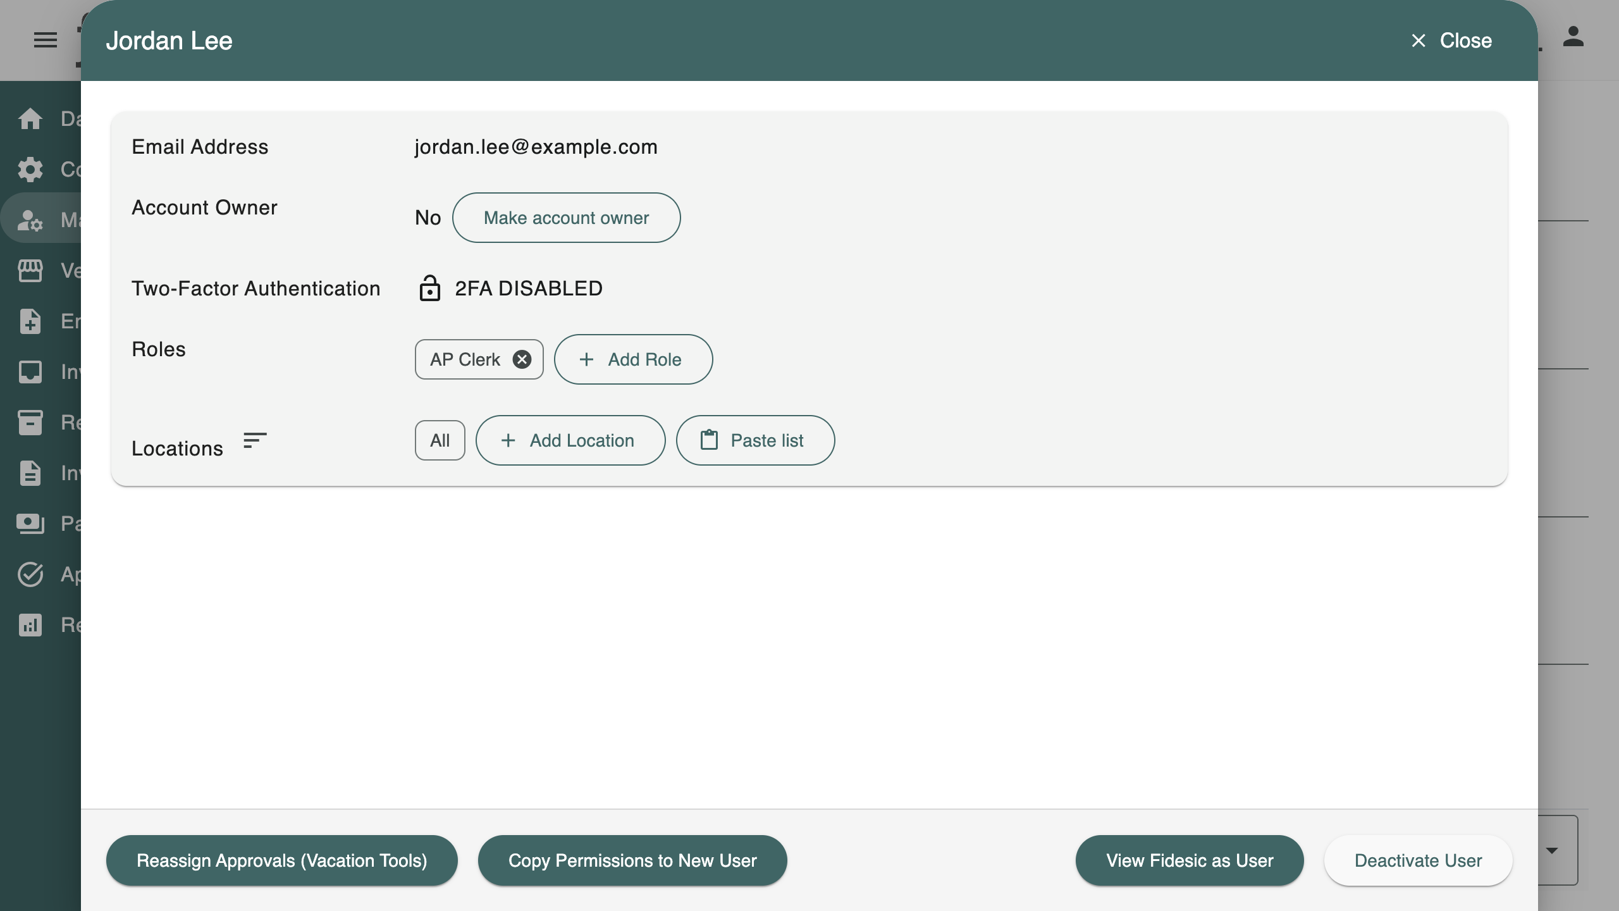
Task: Click the Paste list button
Action: (755, 440)
